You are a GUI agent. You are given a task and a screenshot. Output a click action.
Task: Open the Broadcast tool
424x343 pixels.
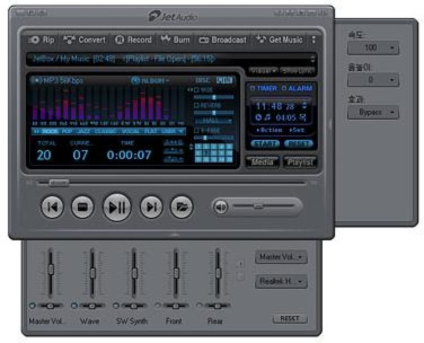click(223, 40)
